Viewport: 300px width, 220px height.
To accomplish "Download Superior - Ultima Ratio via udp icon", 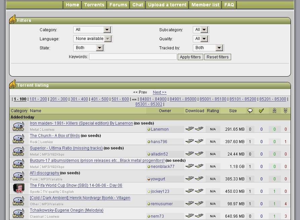I will coord(199,153).
